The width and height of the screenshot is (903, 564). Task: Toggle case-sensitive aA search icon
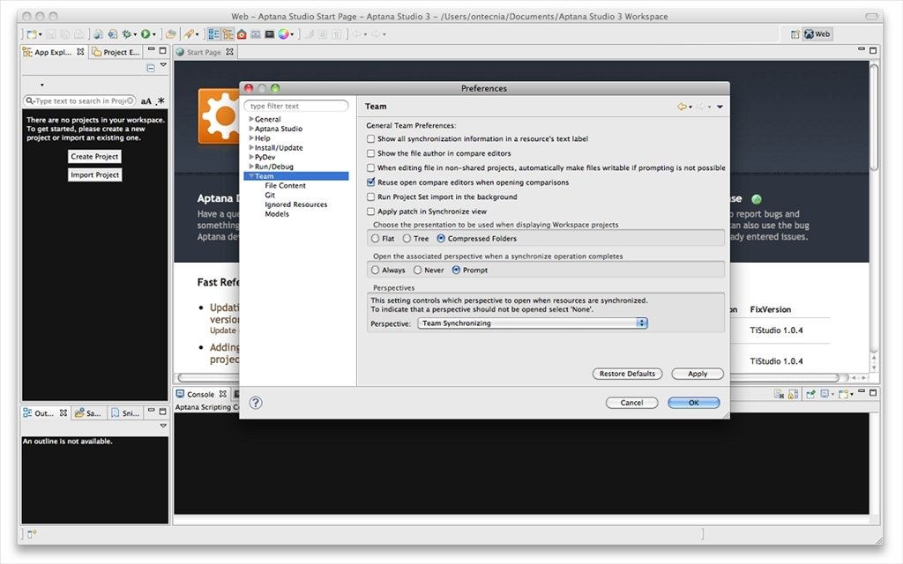pos(146,100)
